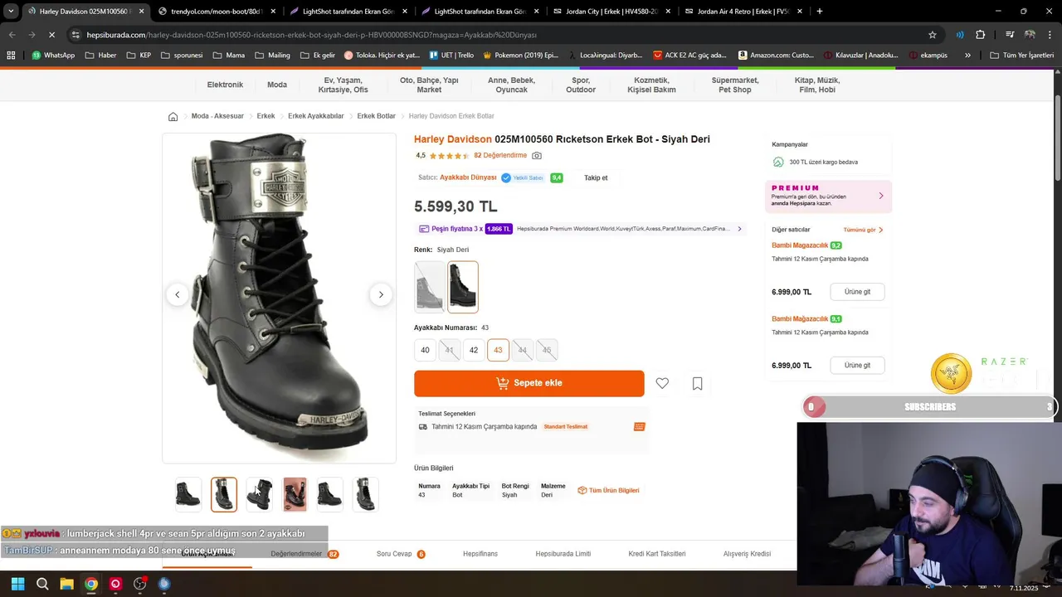Open the 82 Değerlendirme reviews link
The image size is (1062, 597).
coord(500,156)
